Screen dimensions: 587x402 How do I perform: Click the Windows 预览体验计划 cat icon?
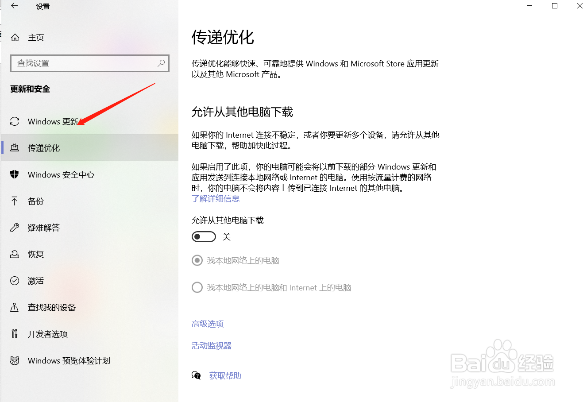(x=15, y=360)
